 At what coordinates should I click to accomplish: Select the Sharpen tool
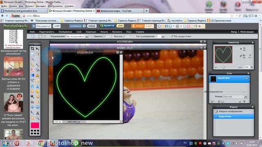[38, 86]
